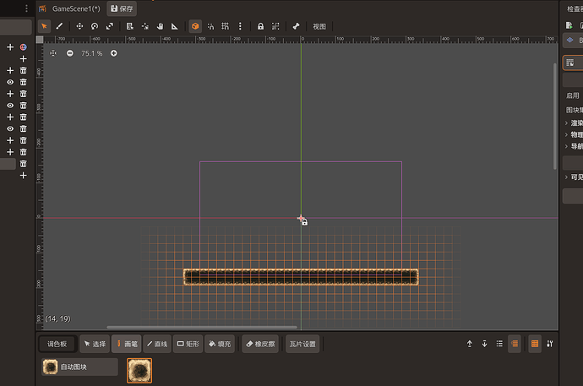Image resolution: width=583 pixels, height=386 pixels.
Task: Toggle grid snapping
Action: pos(226,26)
